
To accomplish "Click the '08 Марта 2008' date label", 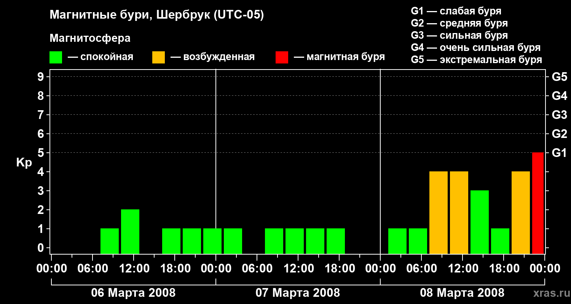I will 462,293.
